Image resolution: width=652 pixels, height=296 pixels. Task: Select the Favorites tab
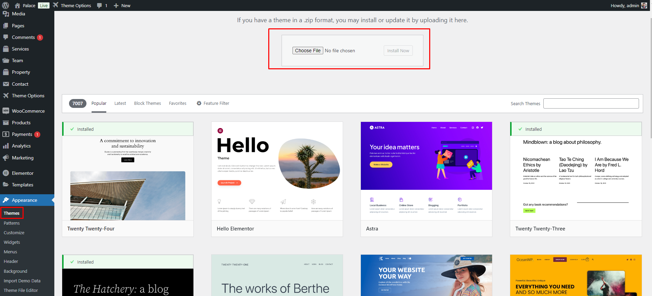(x=177, y=103)
